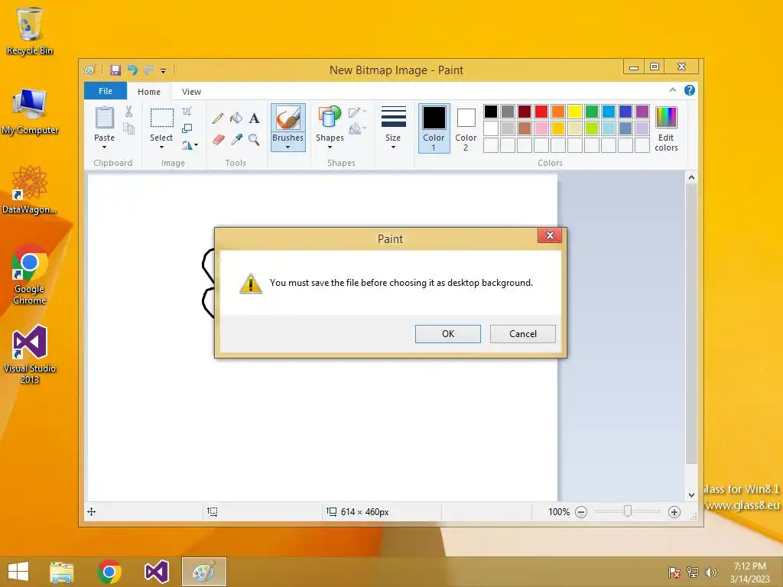Click the Cut scissors icon

pos(128,112)
